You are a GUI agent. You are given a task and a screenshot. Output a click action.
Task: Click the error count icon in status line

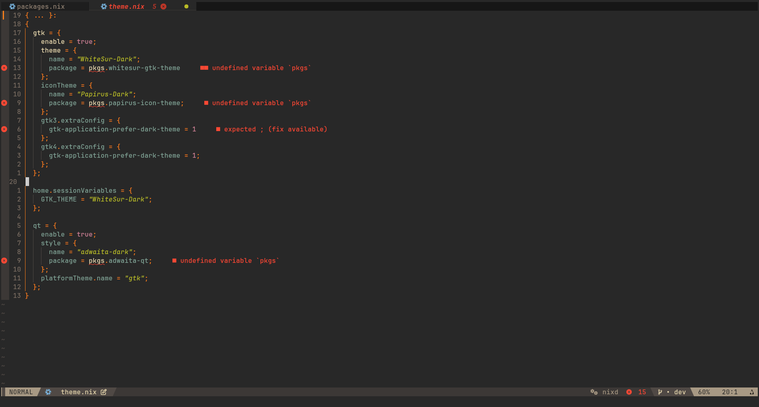tap(629, 392)
